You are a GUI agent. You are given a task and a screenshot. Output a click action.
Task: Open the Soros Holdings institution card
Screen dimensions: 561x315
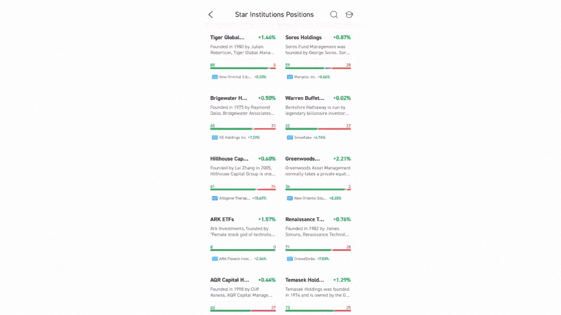coord(318,57)
